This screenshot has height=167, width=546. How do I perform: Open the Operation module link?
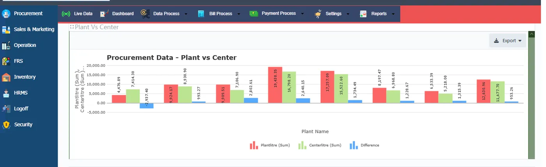[x=25, y=46]
